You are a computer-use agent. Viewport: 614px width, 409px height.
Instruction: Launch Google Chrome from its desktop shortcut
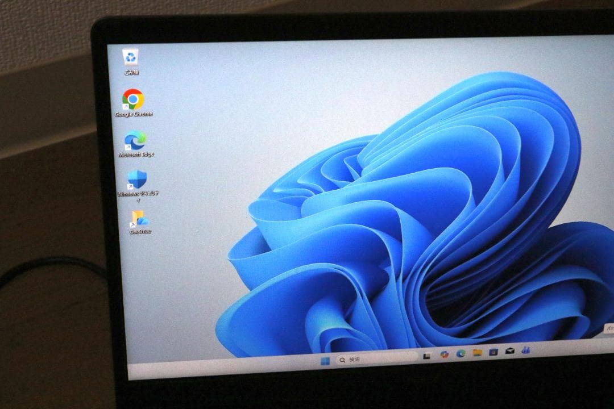coord(132,101)
